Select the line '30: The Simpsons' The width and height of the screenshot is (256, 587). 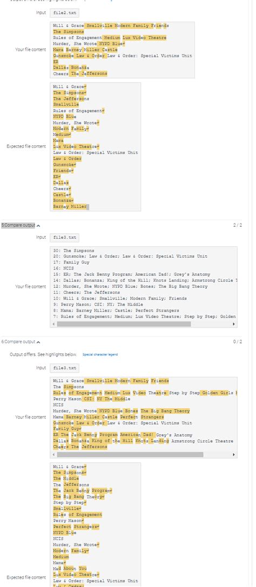(x=74, y=251)
